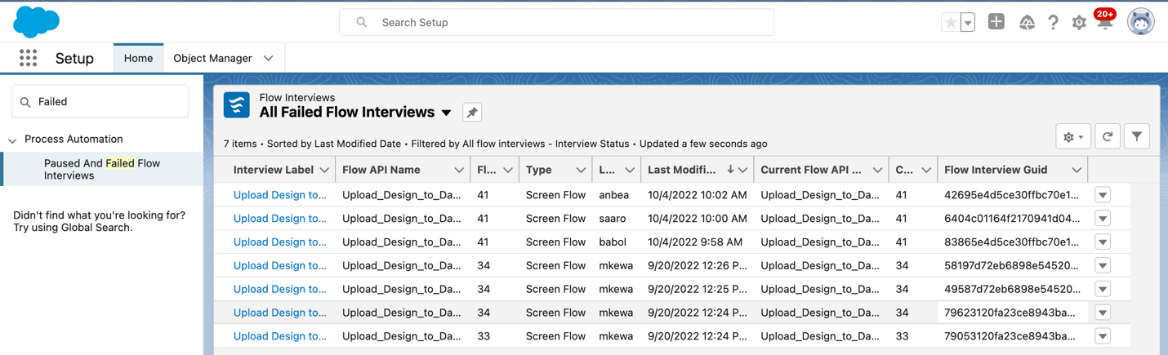1168x355 pixels.
Task: Click the Flow Interviews breadcrumb label
Action: click(297, 97)
